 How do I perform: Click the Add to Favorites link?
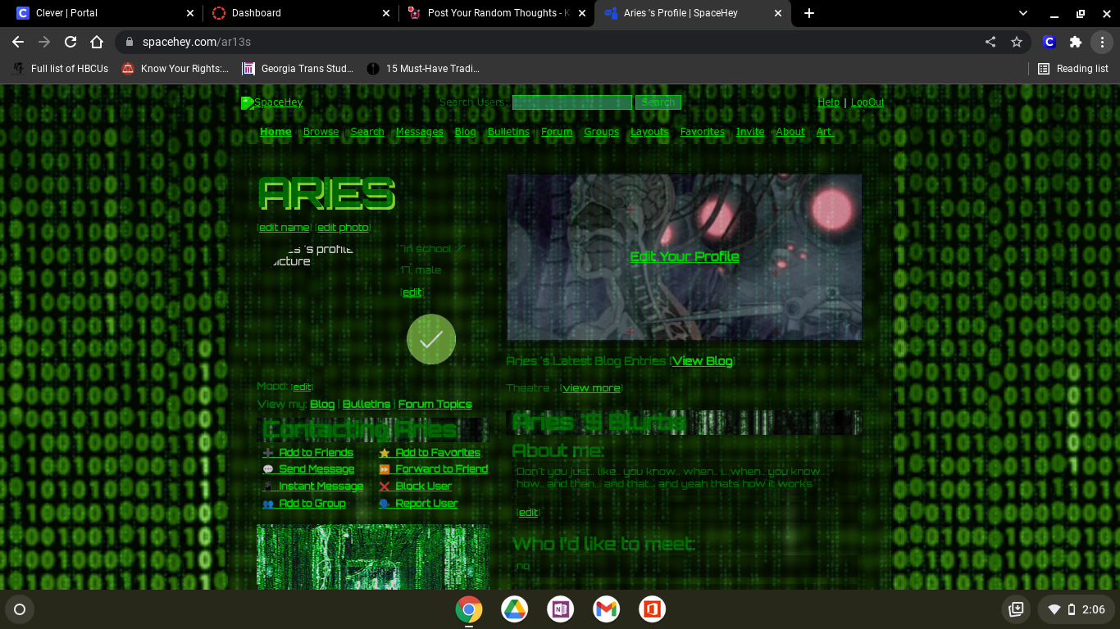pyautogui.click(x=438, y=453)
